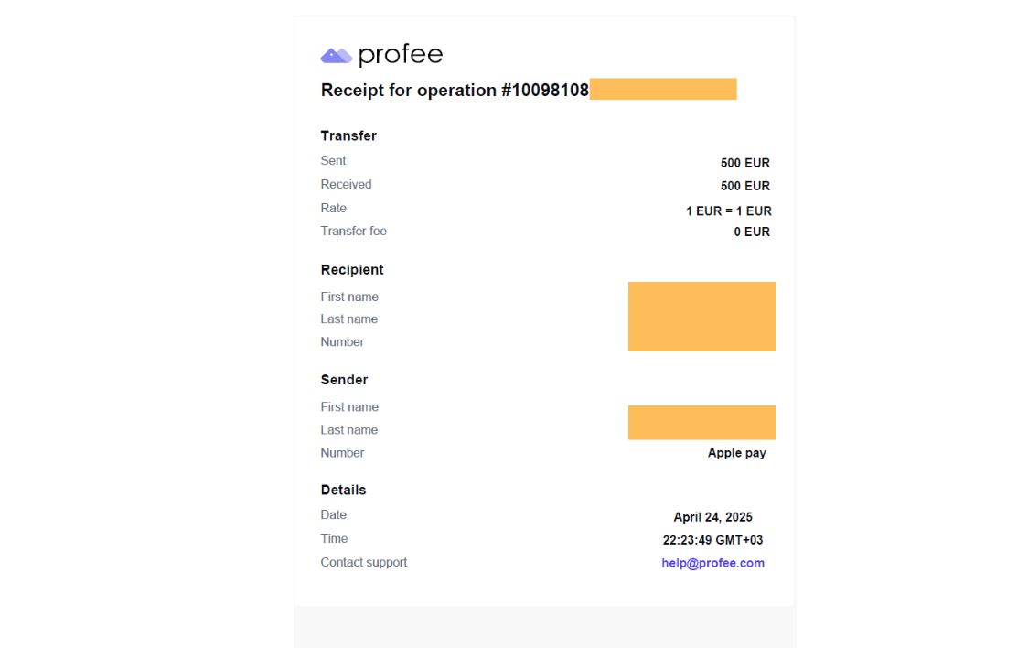Click the rate value 1 EUR = 1 EUR
The image size is (1028, 648).
[728, 211]
